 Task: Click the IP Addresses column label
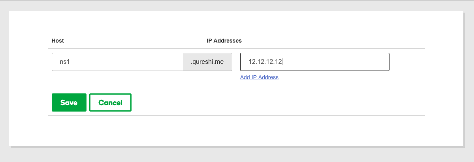pos(224,41)
